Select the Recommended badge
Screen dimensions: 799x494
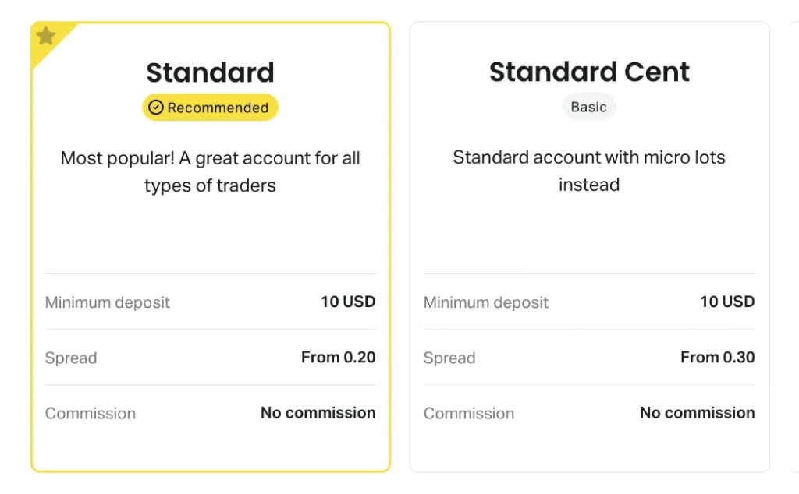coord(210,108)
